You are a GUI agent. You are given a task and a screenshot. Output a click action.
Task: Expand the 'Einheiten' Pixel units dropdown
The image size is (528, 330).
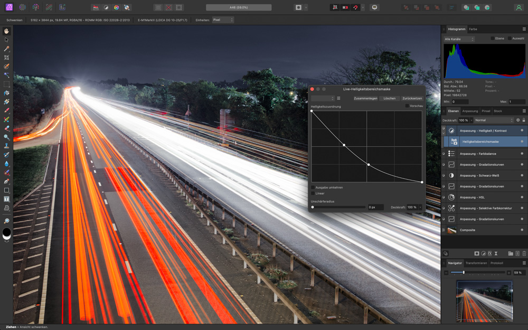click(223, 20)
